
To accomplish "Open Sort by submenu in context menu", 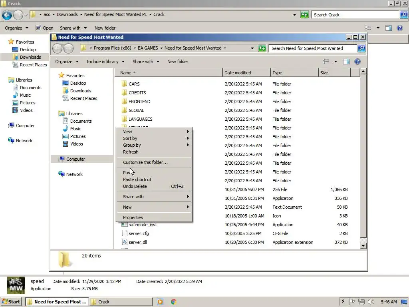I will (154, 138).
